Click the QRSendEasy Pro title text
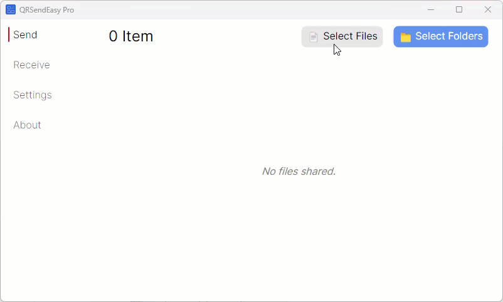This screenshot has height=302, width=503. pos(46,10)
